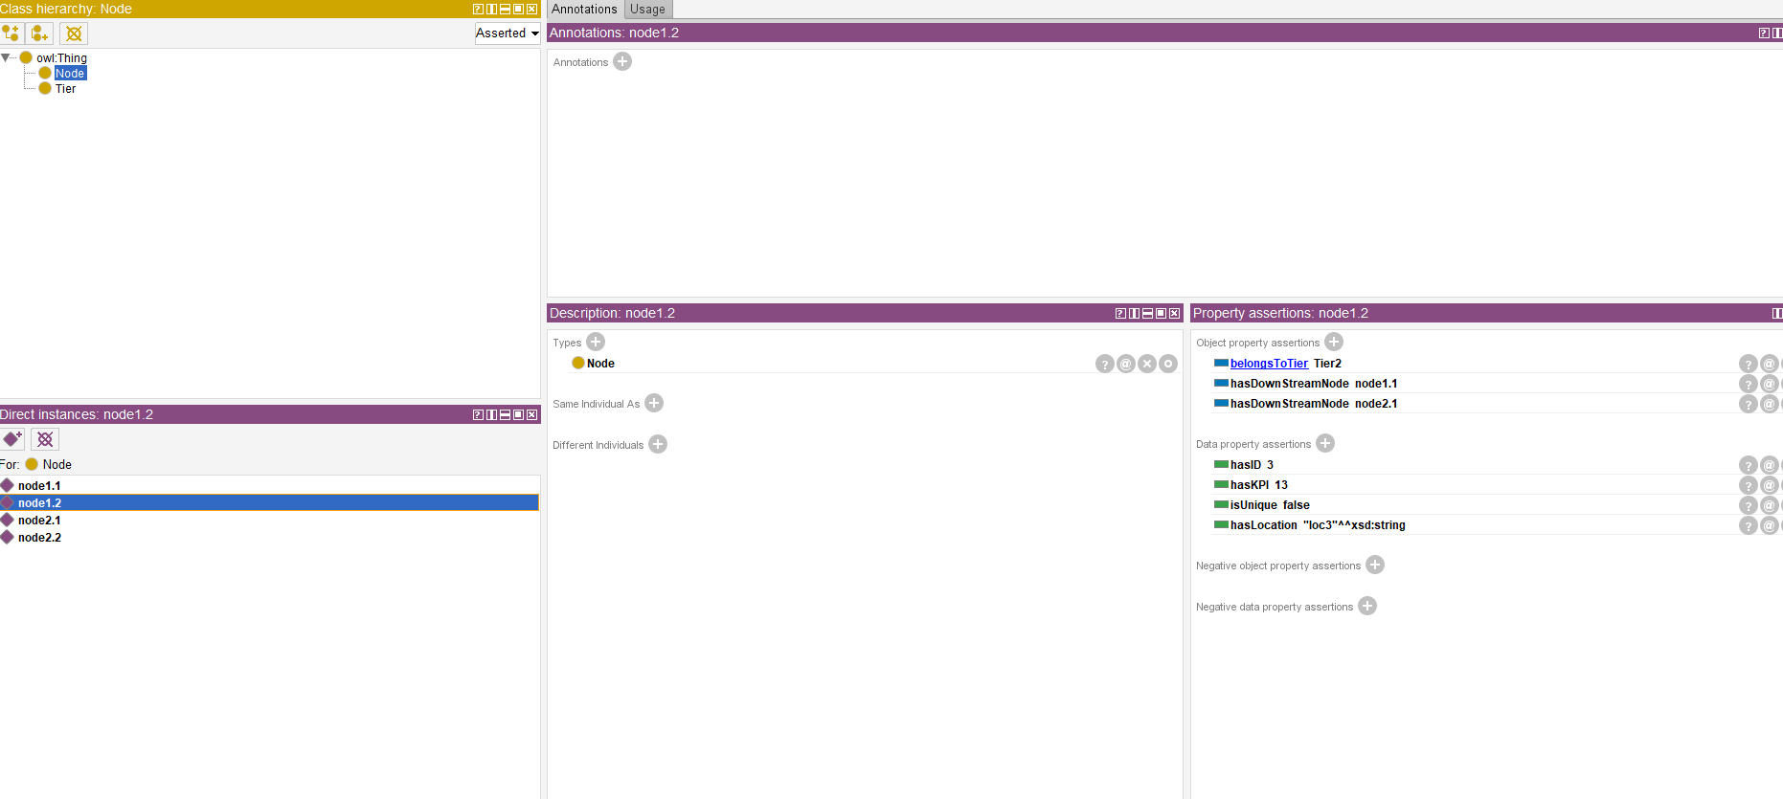Click the delete individual icon

click(x=45, y=439)
